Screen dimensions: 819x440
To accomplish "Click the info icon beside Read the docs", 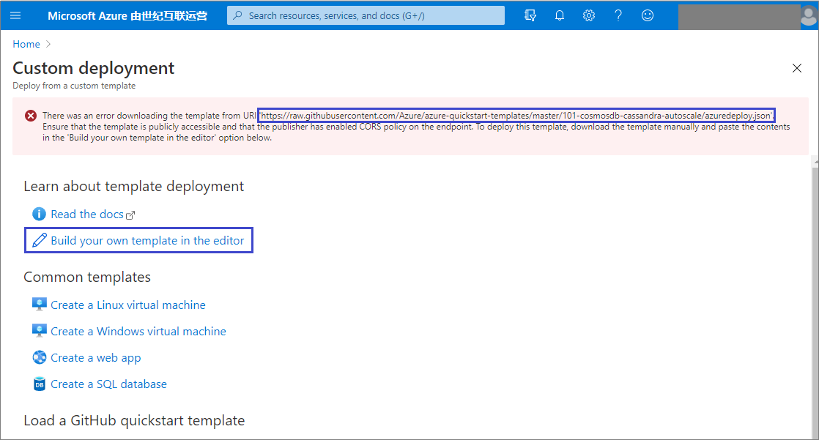I will [39, 214].
